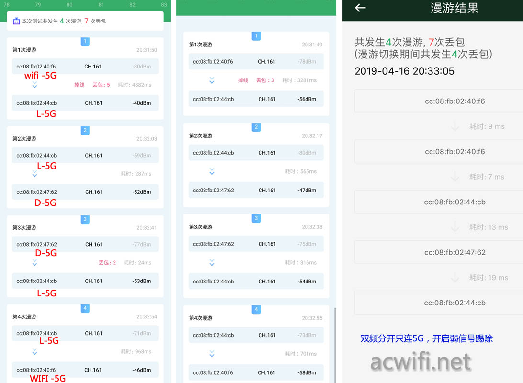The width and height of the screenshot is (523, 383).
Task: Click the robot icon beside the roaming test summary
Action: point(16,21)
